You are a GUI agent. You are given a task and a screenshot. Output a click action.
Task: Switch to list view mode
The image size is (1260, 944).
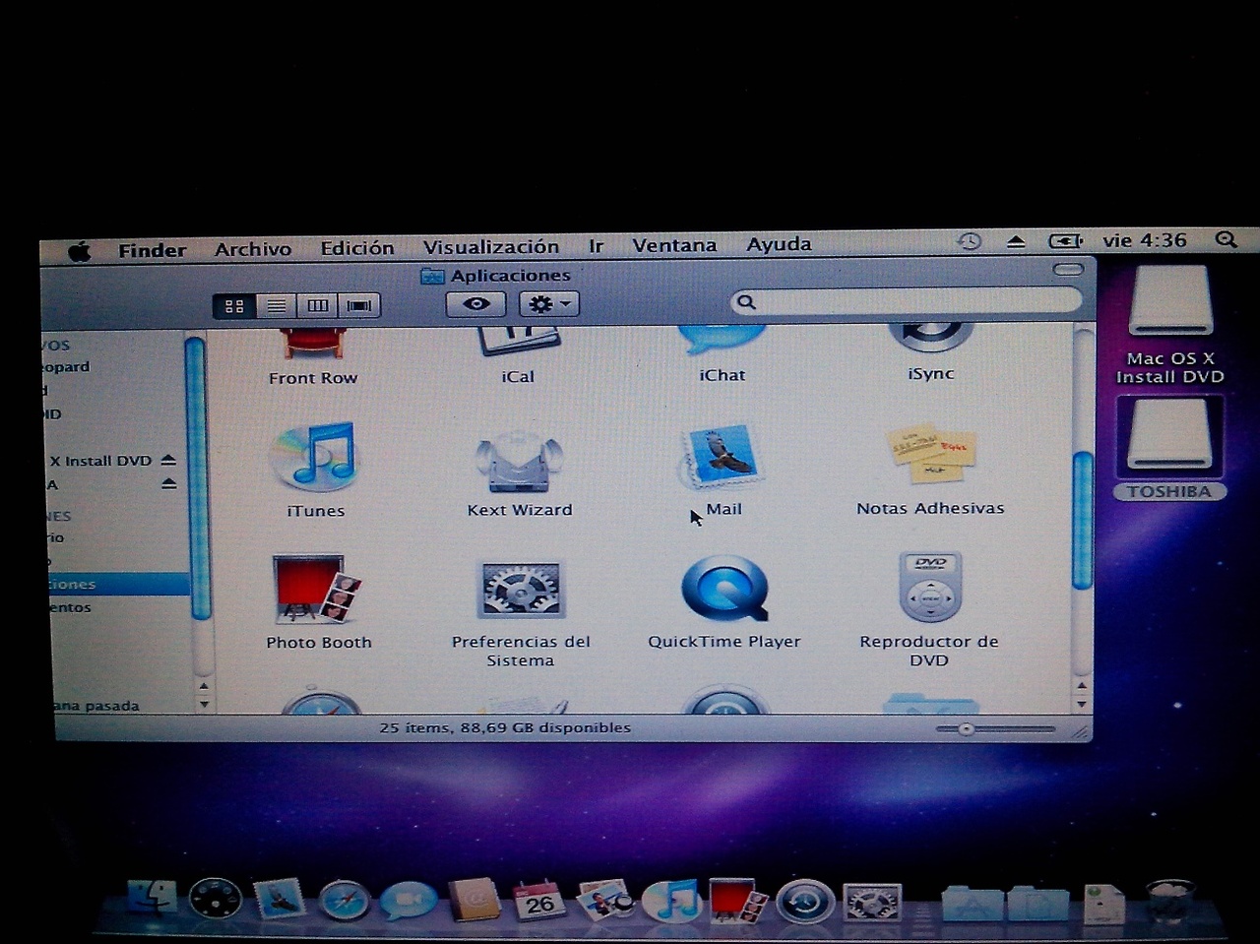tap(277, 306)
